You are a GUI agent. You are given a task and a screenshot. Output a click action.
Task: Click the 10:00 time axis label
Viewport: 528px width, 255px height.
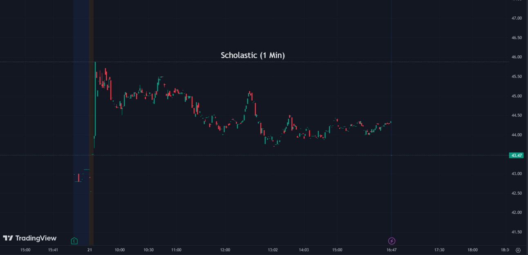[120, 250]
